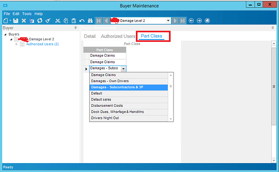Collapse the Damage Level 2 tree node
Screen dimensions: 279x172
coord(11,39)
